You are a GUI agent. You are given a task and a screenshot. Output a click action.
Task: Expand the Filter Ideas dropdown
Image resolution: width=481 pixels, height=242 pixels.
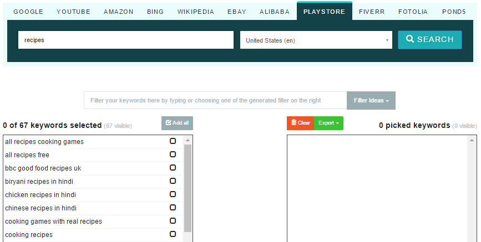[371, 100]
